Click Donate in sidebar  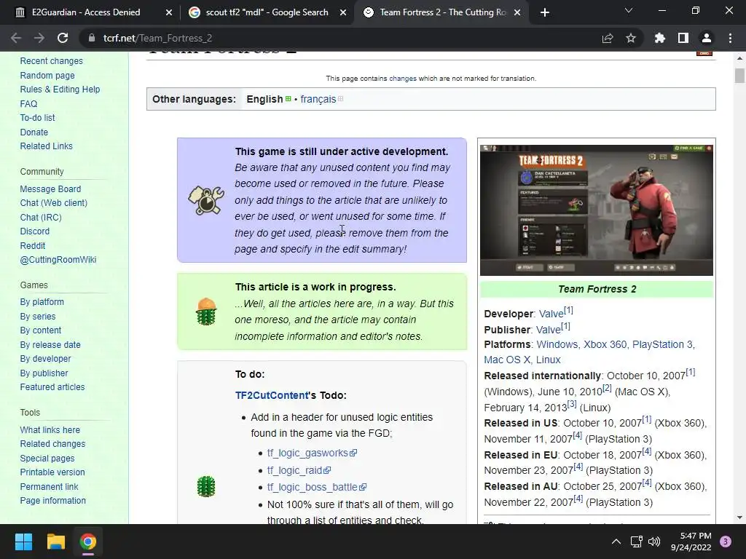tap(34, 132)
